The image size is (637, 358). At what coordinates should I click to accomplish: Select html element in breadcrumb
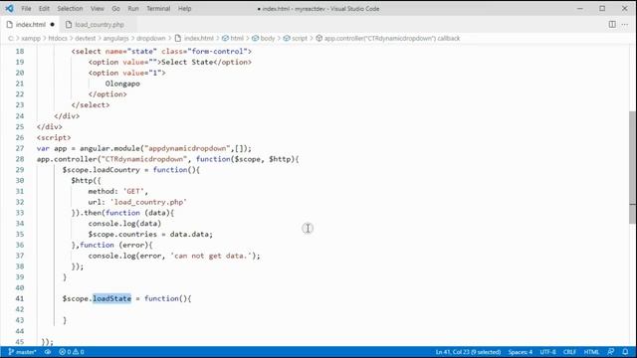[x=233, y=38]
